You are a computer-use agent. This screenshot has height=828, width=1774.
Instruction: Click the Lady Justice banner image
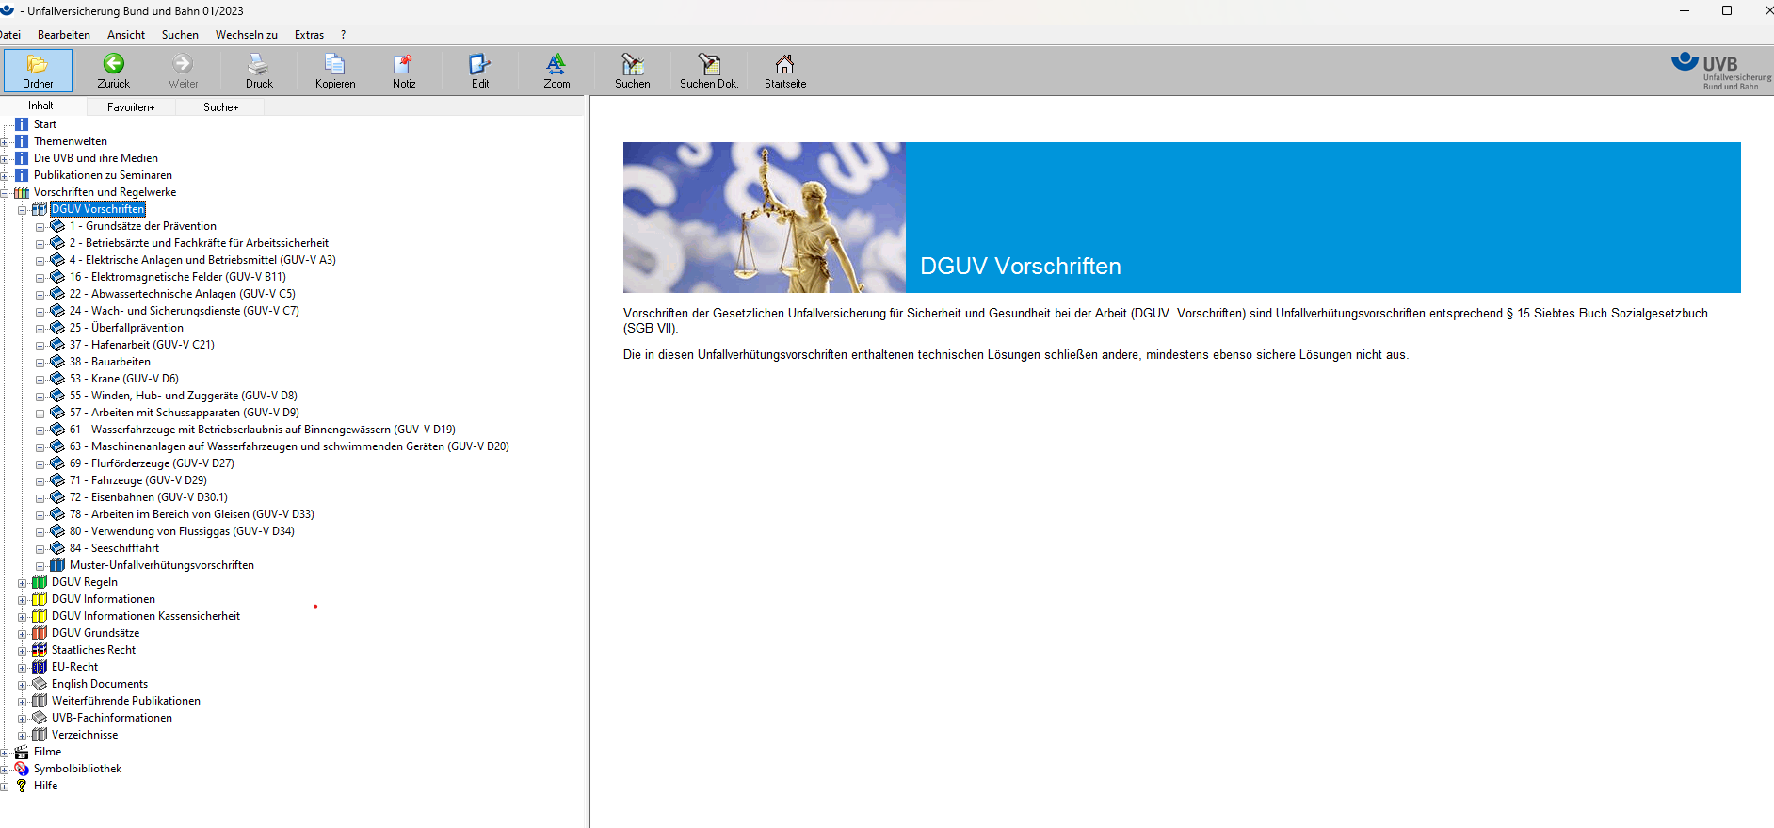[764, 218]
